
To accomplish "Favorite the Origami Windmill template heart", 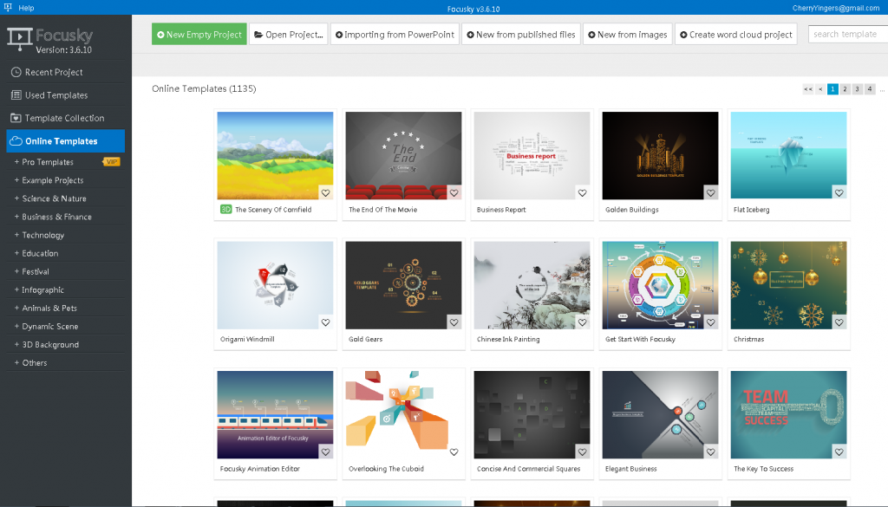I will (x=326, y=322).
